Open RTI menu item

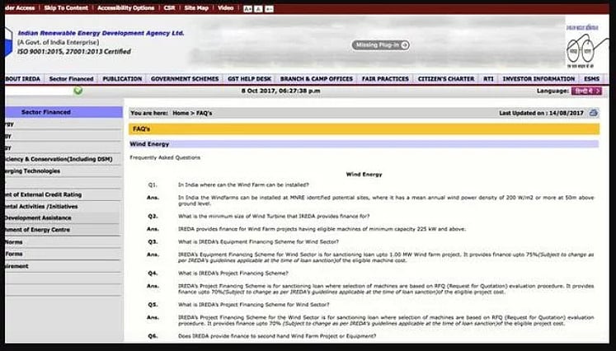488,79
